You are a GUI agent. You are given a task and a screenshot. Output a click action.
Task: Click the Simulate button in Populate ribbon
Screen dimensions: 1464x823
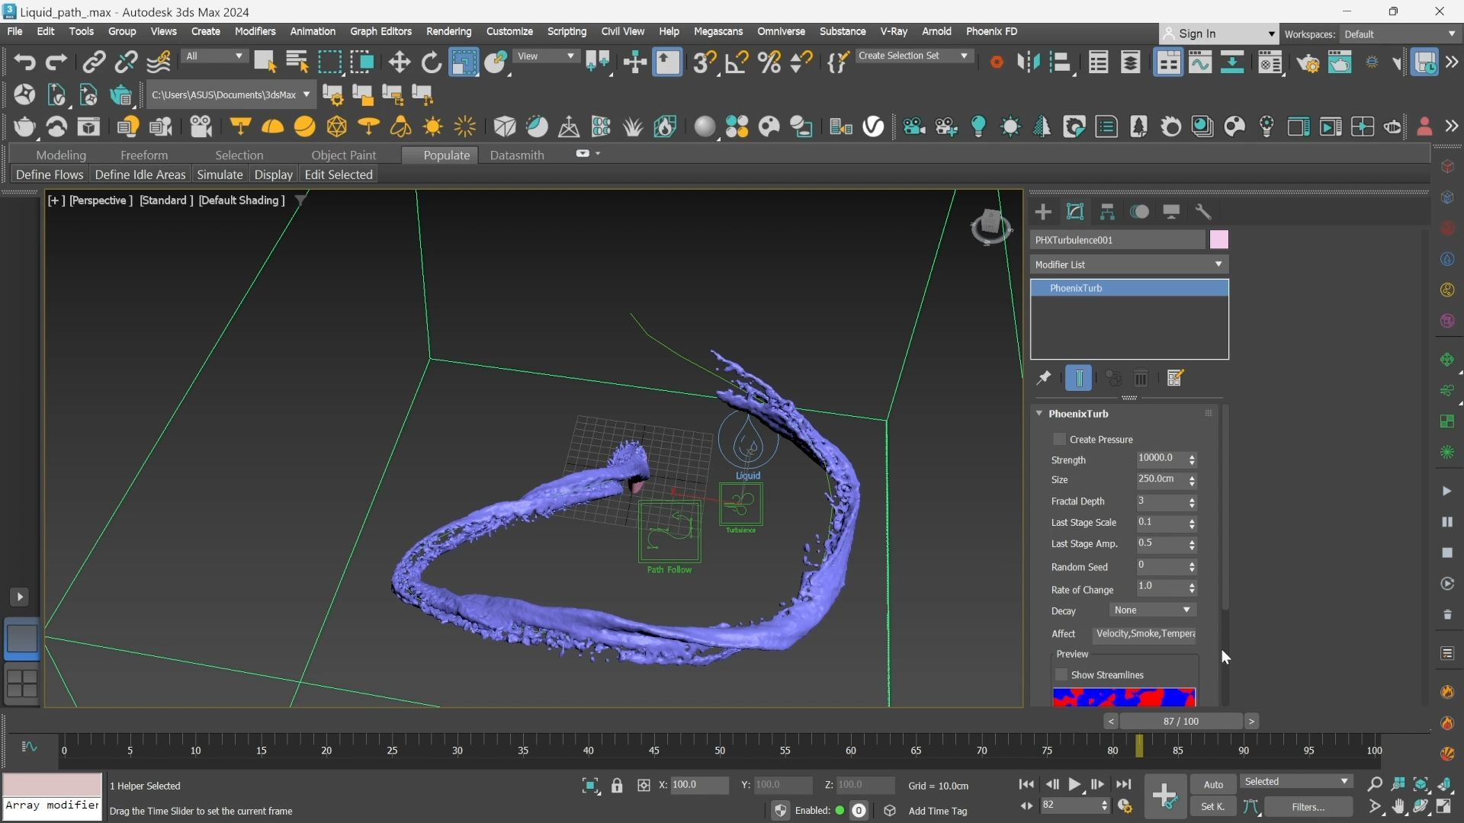coord(220,175)
